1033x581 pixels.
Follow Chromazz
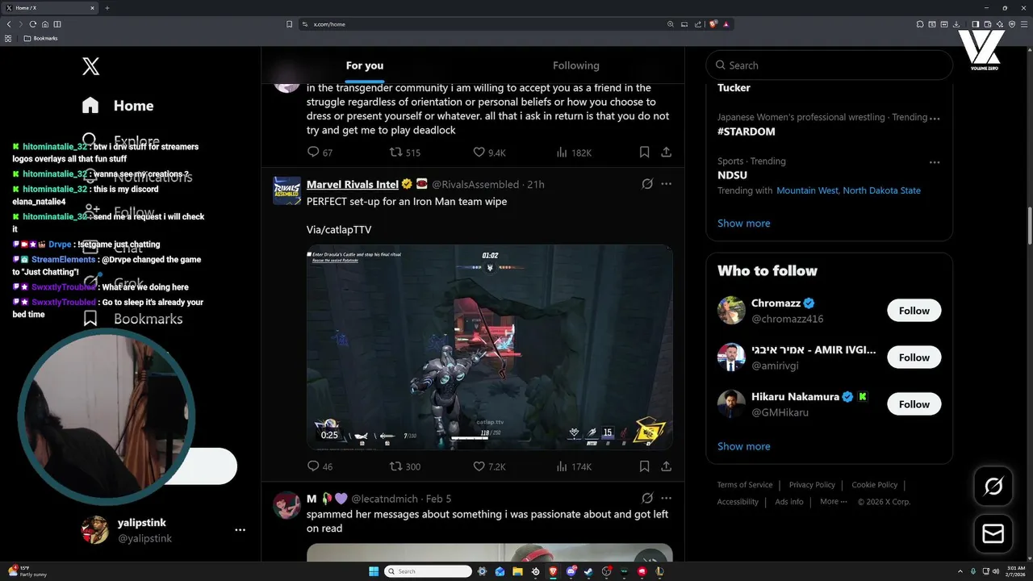pos(914,311)
